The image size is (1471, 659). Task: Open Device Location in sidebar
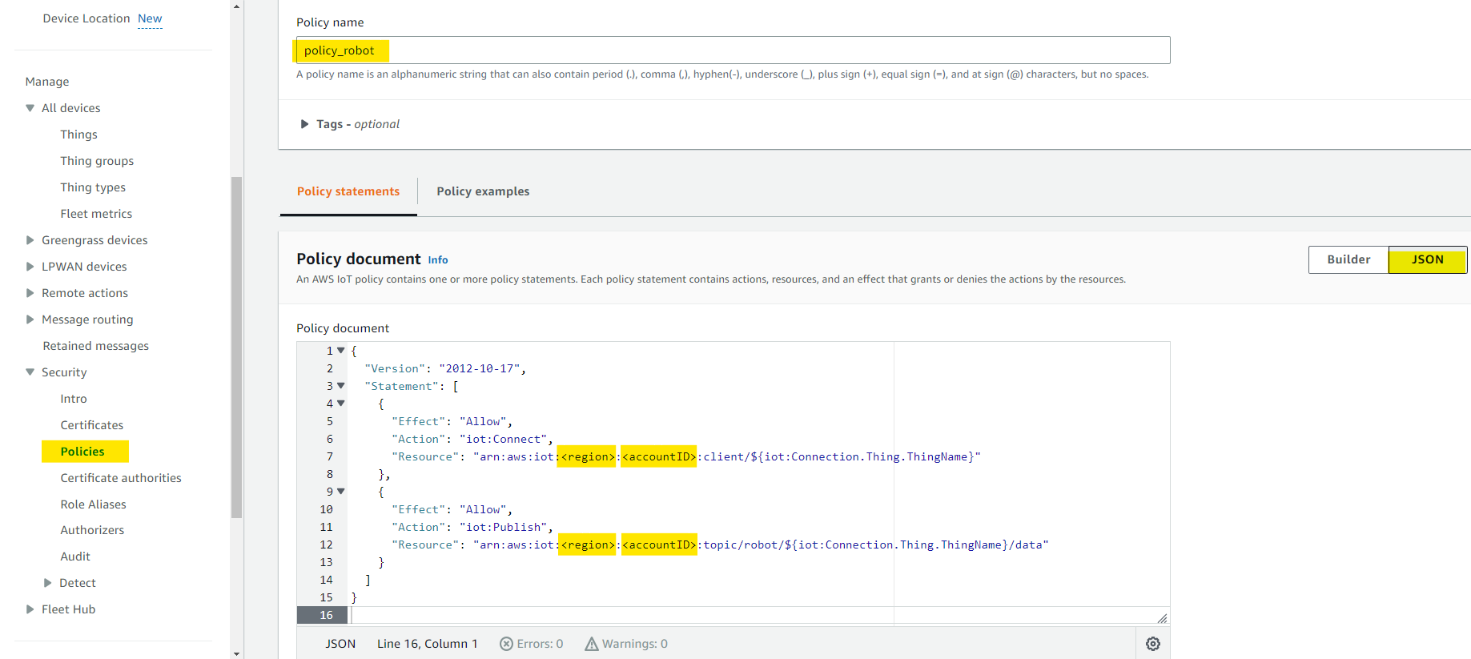point(86,18)
